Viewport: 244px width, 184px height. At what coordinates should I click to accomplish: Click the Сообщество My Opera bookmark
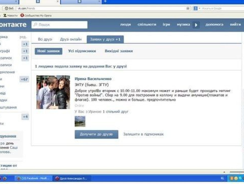pyautogui.click(x=36, y=16)
